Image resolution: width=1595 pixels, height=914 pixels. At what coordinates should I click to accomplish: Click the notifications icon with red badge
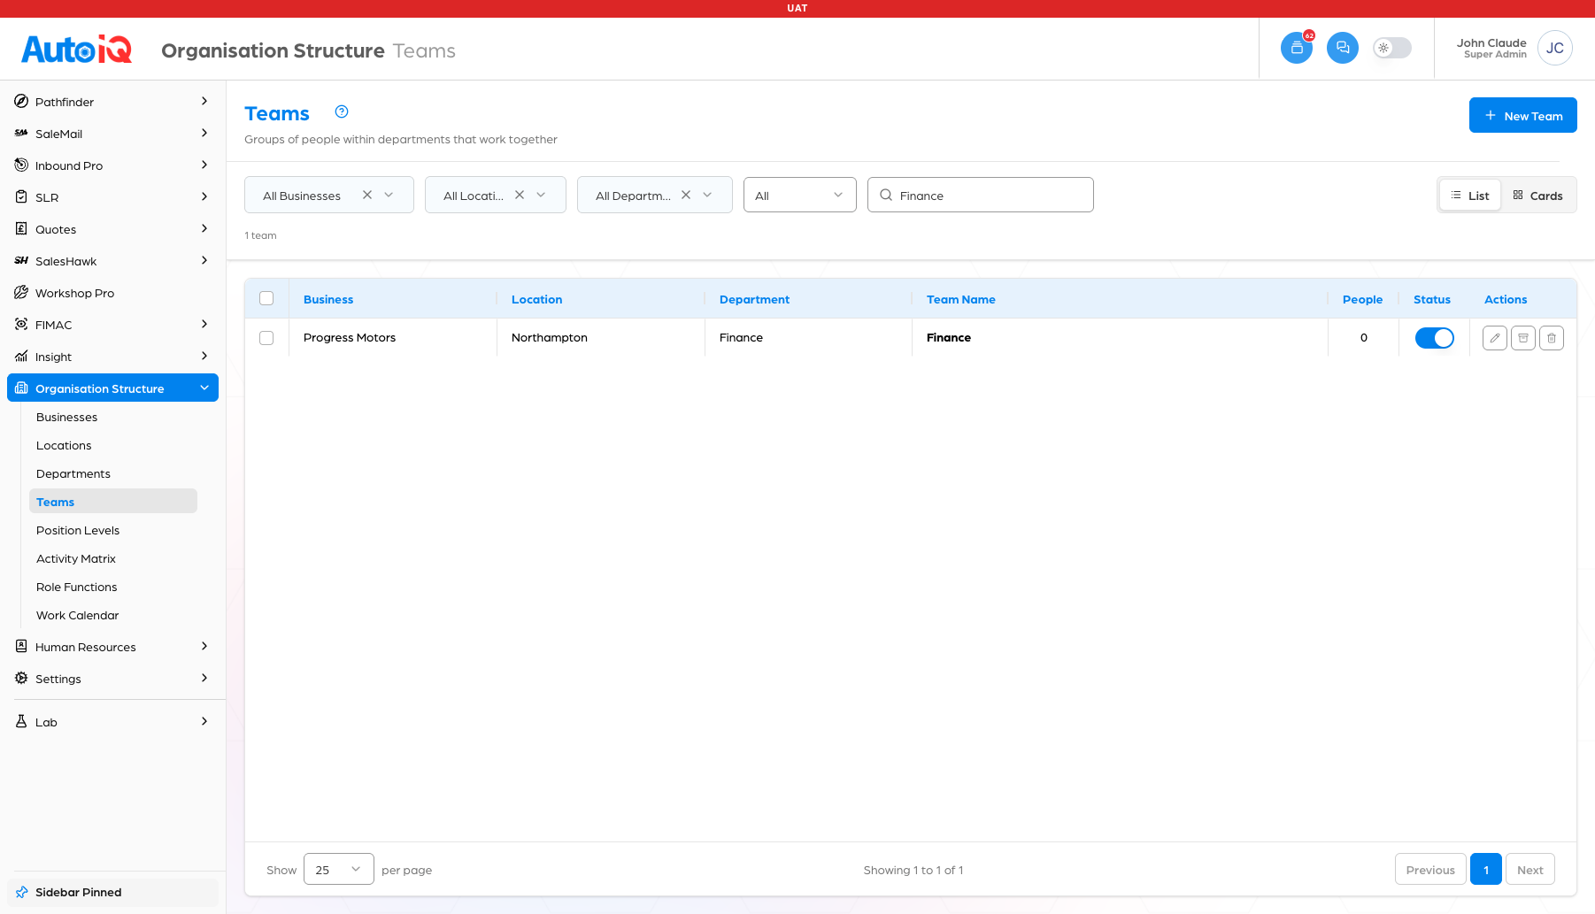tap(1296, 48)
